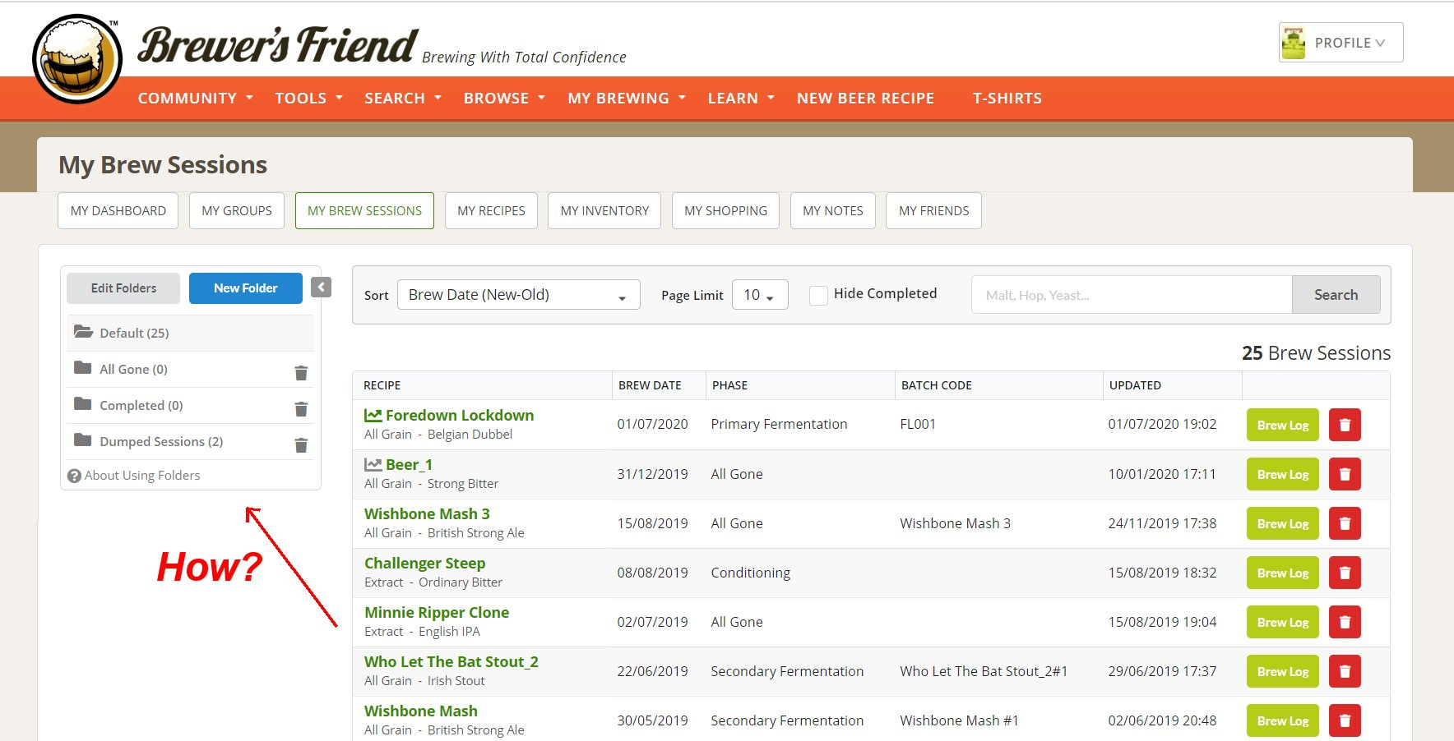
Task: Open the Wishbone Mash 3 recipe link
Action: (427, 514)
